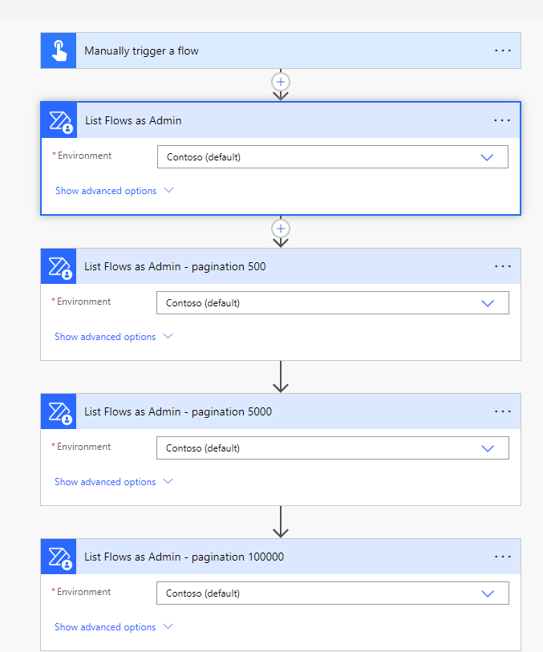Open the pagination 100000 ellipsis menu
Viewport: 543px width, 652px height.
click(x=502, y=557)
